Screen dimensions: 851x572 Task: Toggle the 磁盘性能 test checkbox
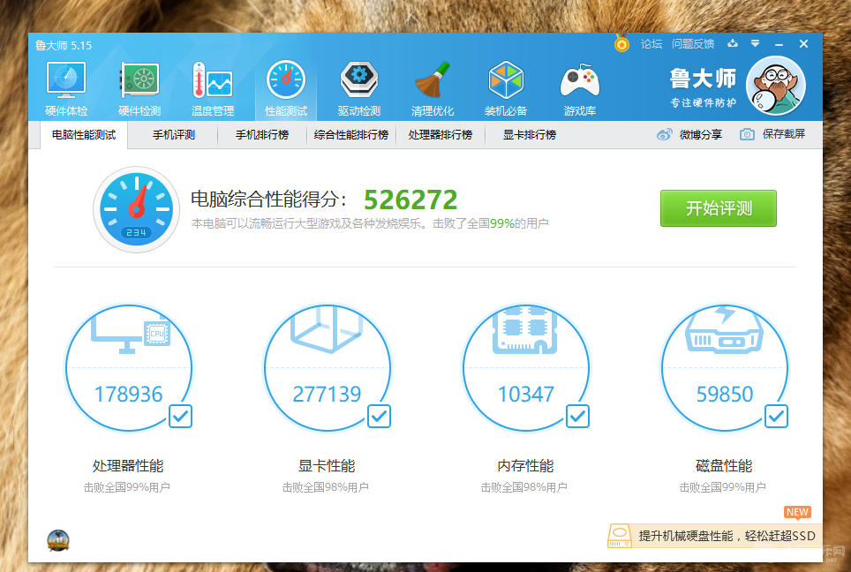point(776,417)
